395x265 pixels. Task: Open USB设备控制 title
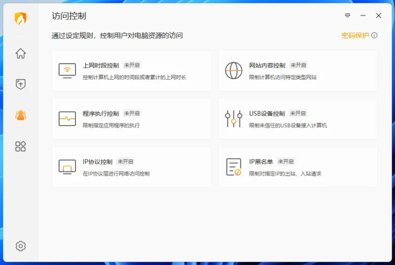pos(267,114)
